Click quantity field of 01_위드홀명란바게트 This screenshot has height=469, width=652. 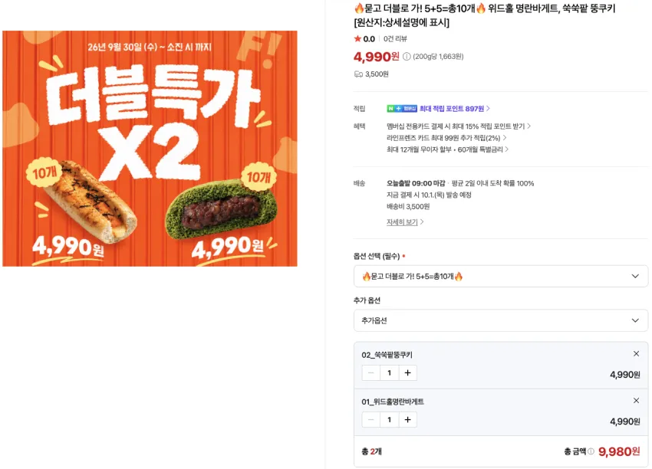389,419
